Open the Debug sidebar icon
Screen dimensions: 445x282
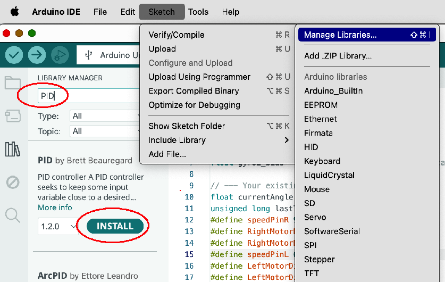(x=12, y=182)
